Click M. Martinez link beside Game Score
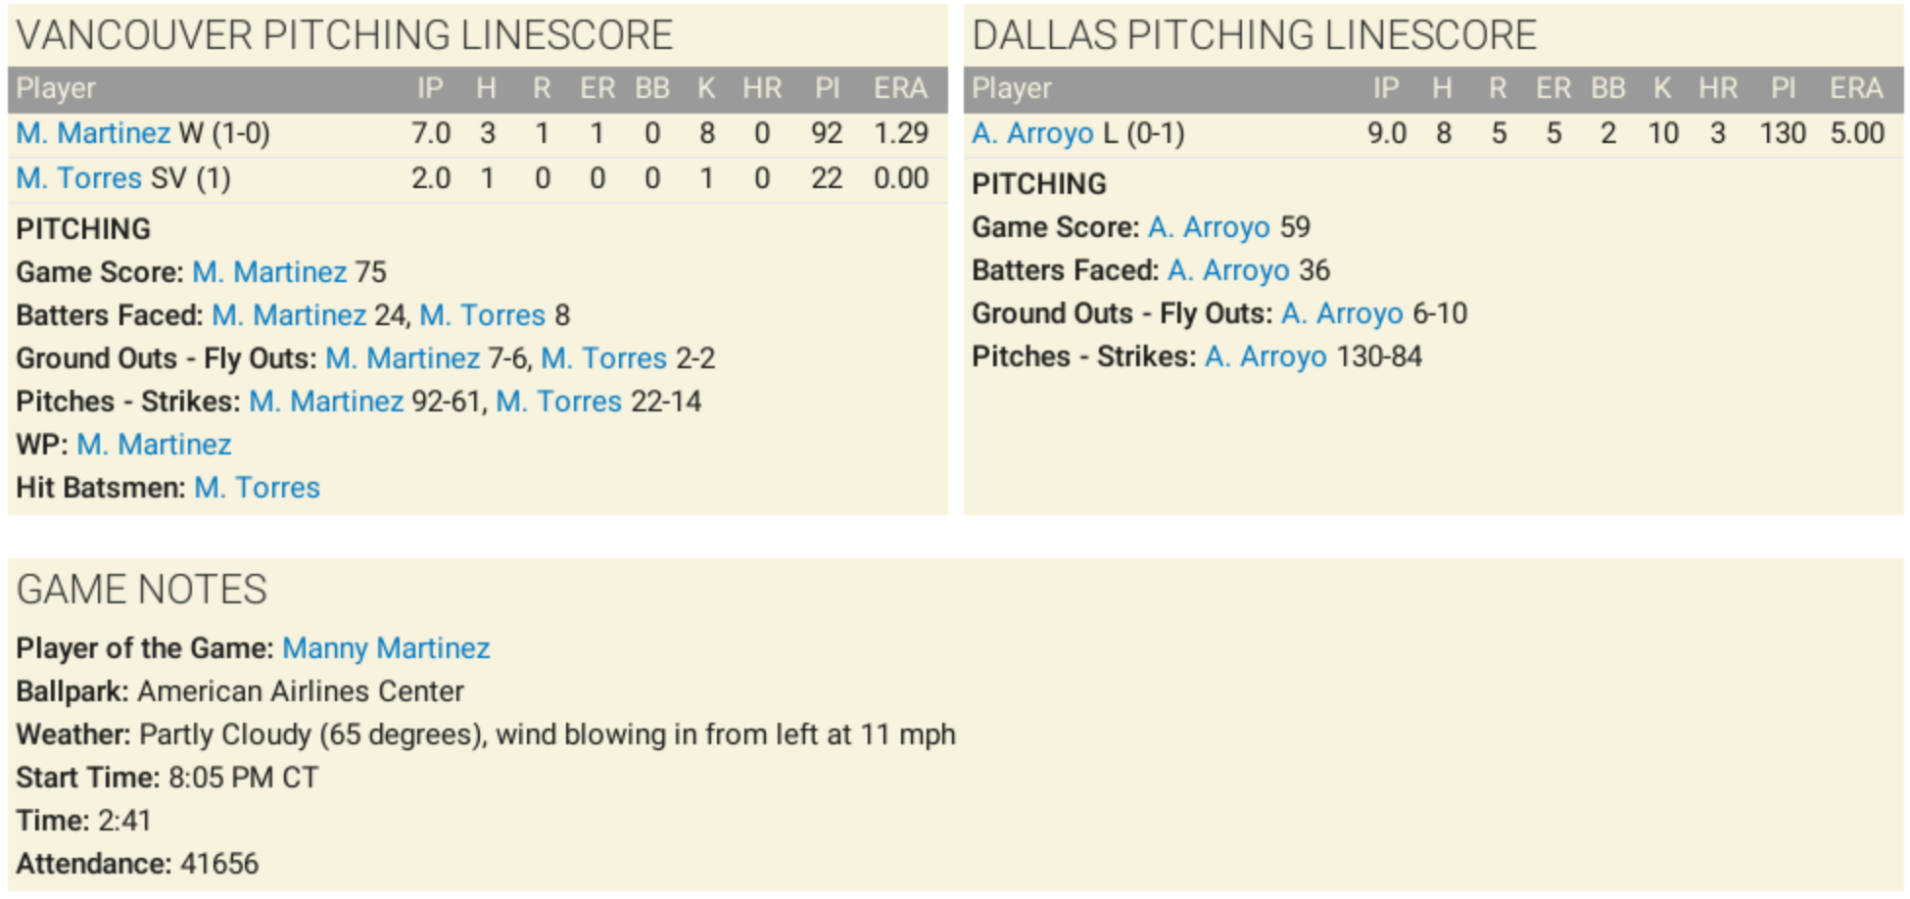This screenshot has width=1910, height=899. 269,272
